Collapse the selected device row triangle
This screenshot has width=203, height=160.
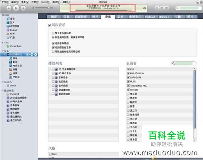tap(5, 55)
